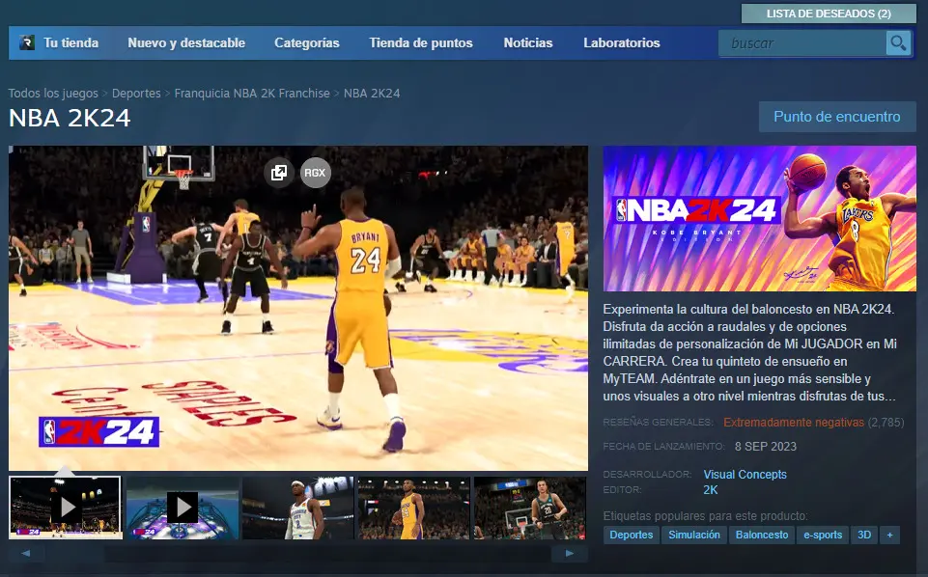The width and height of the screenshot is (928, 577).
Task: Open the Nuevo y destacable menu
Action: [186, 43]
